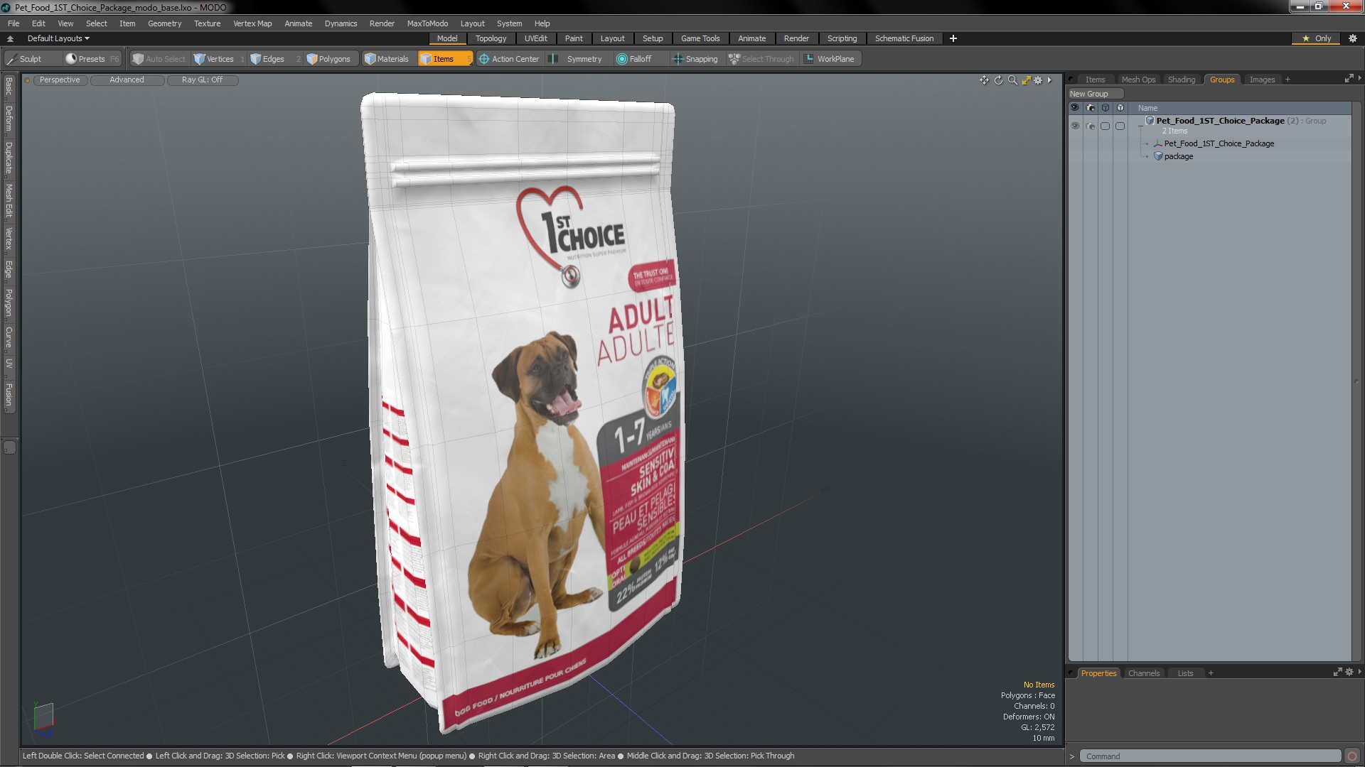The width and height of the screenshot is (1365, 767).
Task: Open the Presets browser
Action: click(x=92, y=59)
